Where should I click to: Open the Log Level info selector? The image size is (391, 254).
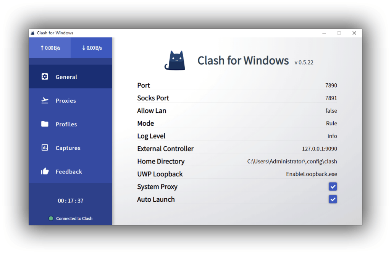click(332, 136)
